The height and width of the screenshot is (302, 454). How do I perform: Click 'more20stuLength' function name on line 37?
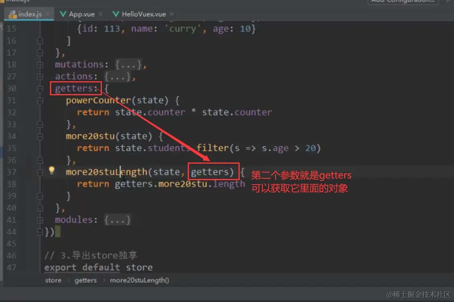tap(106, 172)
